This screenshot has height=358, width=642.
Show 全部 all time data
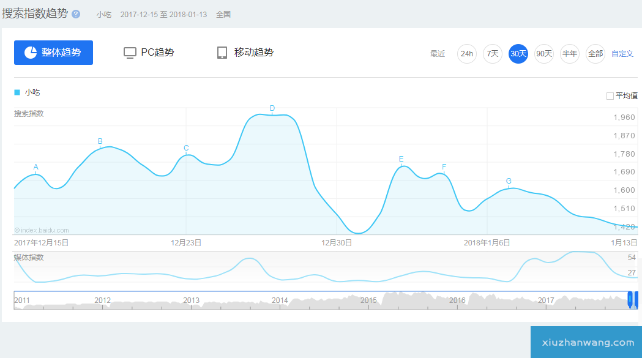595,54
